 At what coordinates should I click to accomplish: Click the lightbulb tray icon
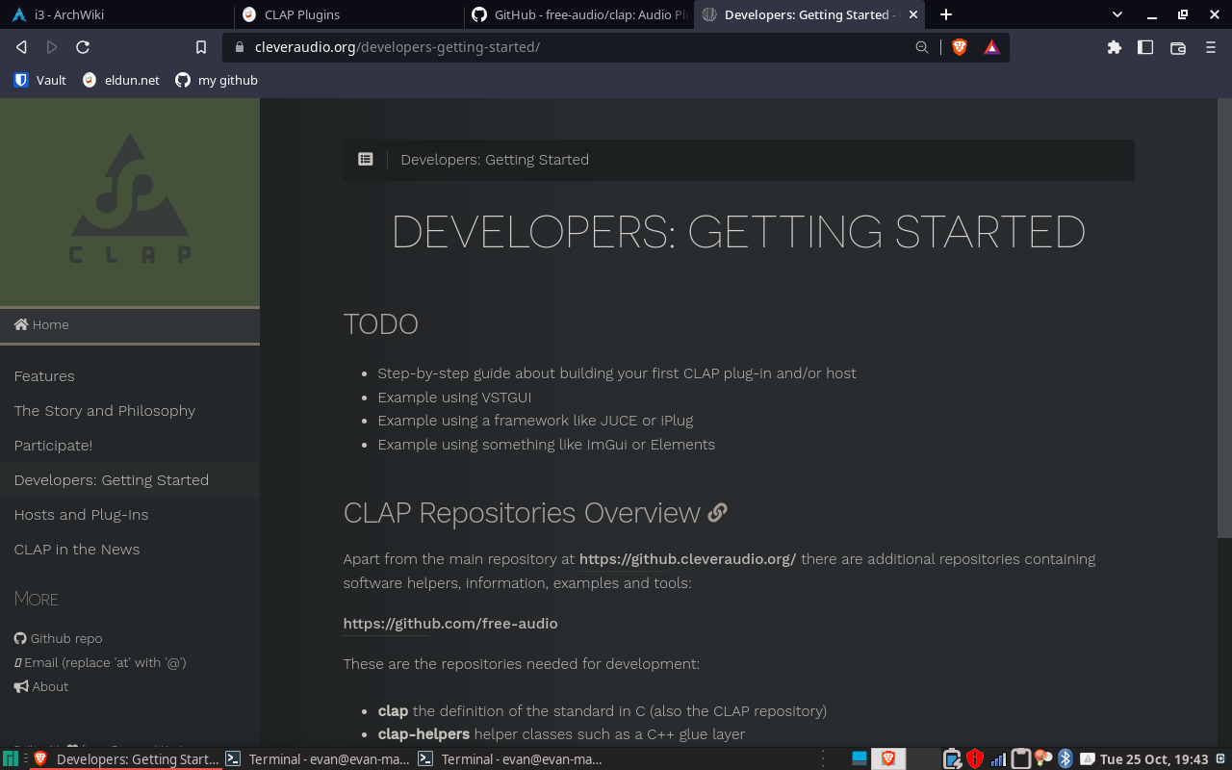click(1042, 759)
